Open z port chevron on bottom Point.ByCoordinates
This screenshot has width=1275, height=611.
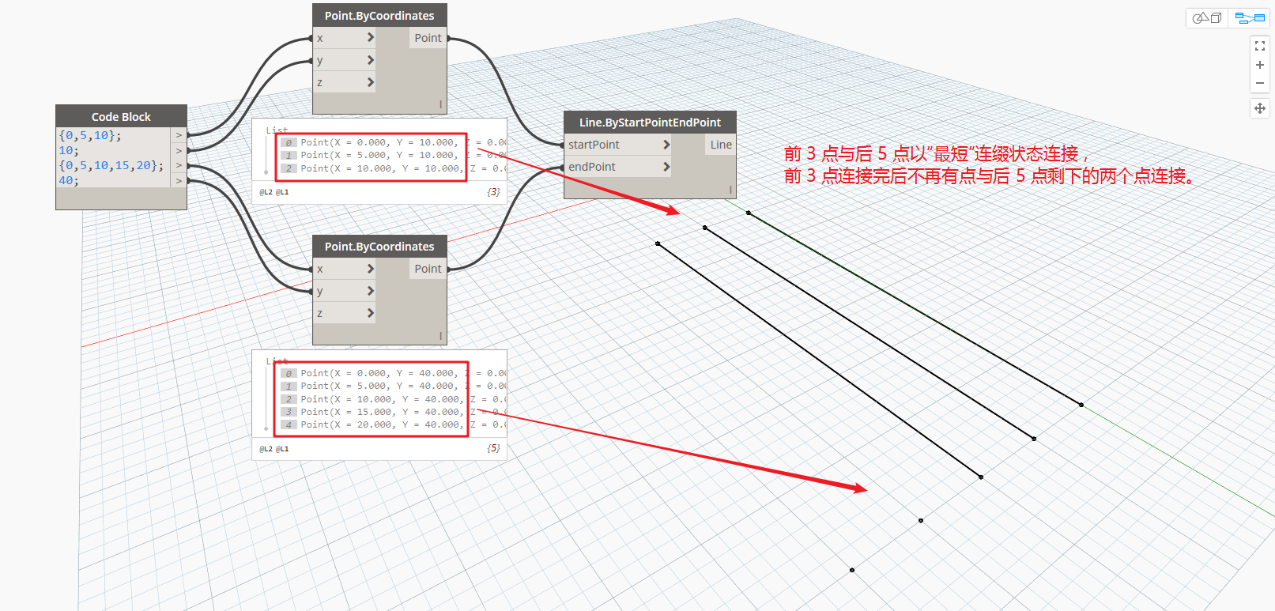coord(370,313)
